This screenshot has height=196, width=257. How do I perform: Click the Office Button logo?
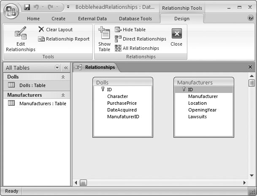11,10
